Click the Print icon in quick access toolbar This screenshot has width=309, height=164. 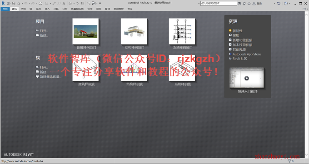40,3
